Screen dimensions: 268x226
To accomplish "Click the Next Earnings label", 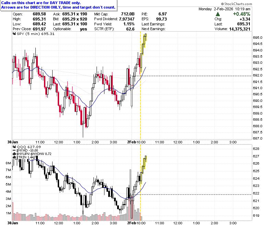I will click(x=154, y=29).
